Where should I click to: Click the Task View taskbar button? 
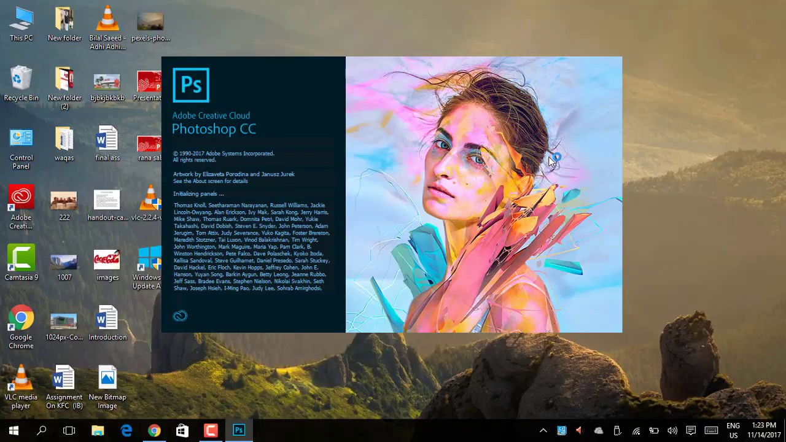pos(69,430)
